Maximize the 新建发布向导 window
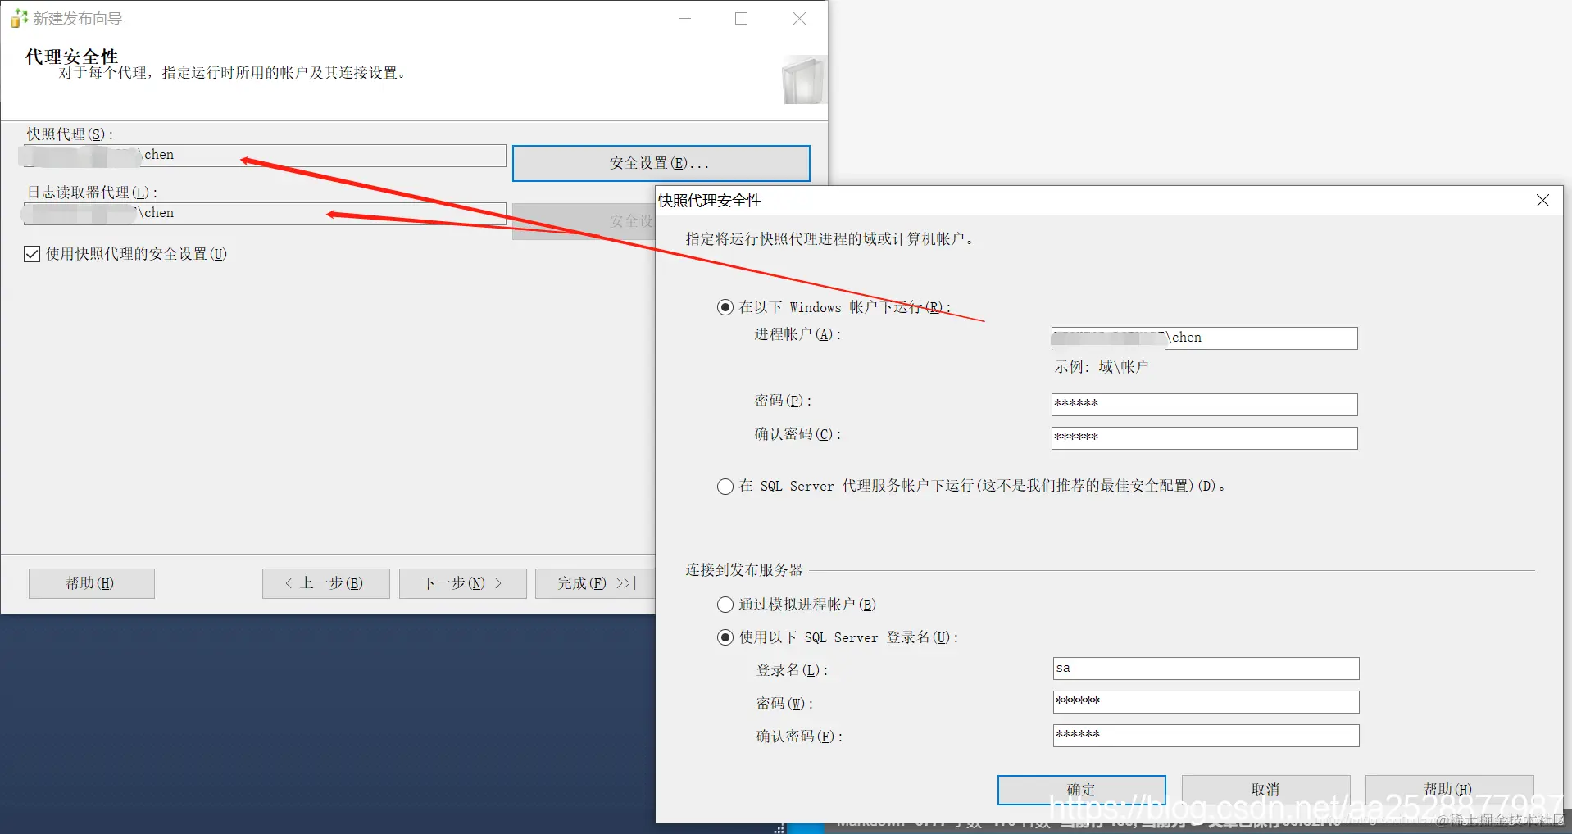Image resolution: width=1572 pixels, height=834 pixels. (742, 18)
